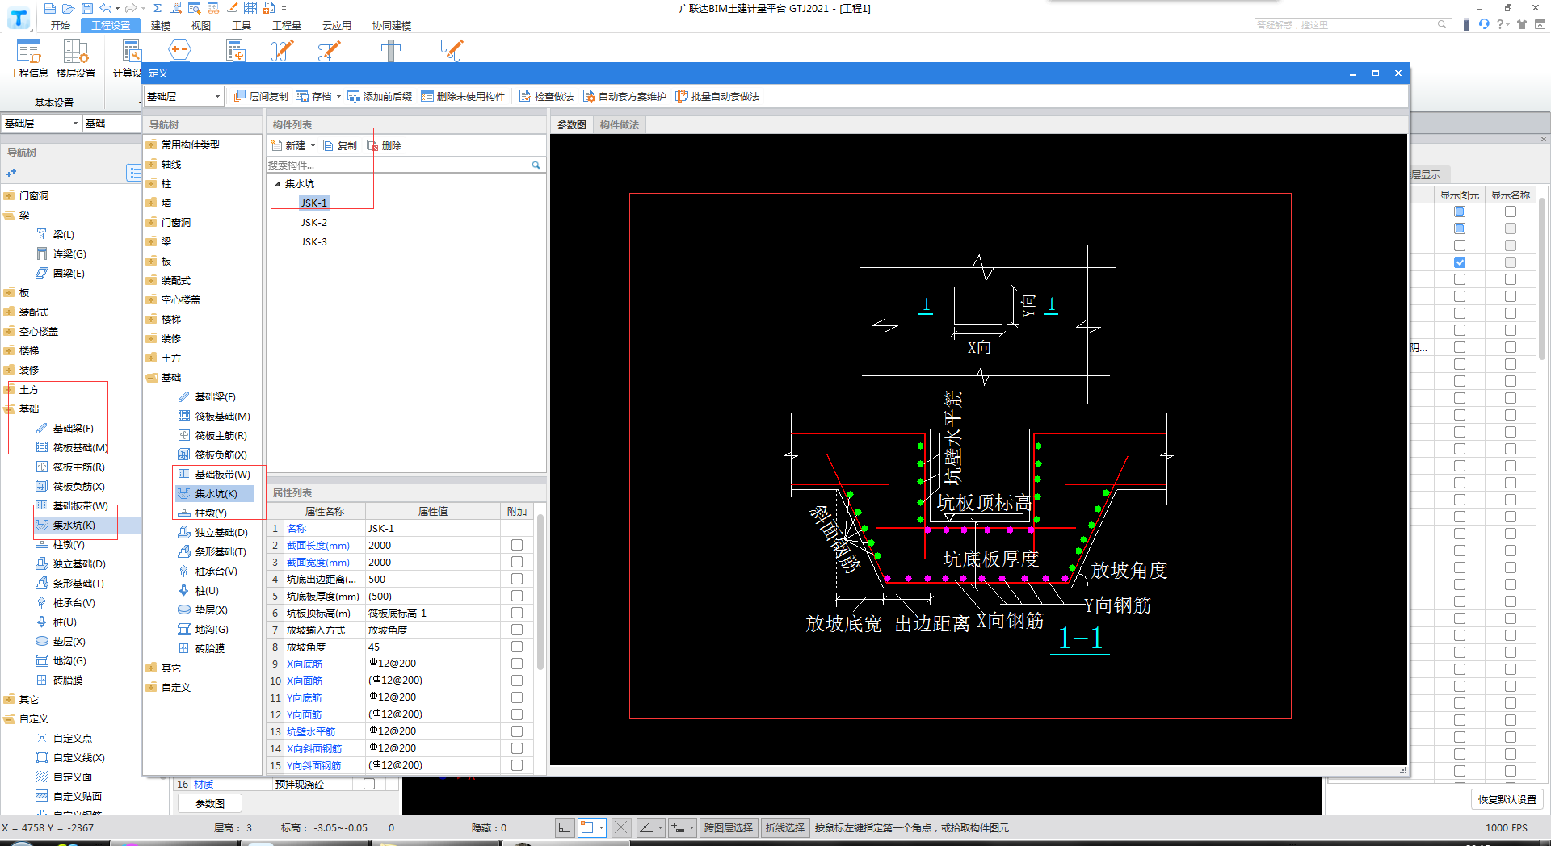Image resolution: width=1551 pixels, height=846 pixels.
Task: Open the 开始 ribbon tab
Action: (x=61, y=25)
